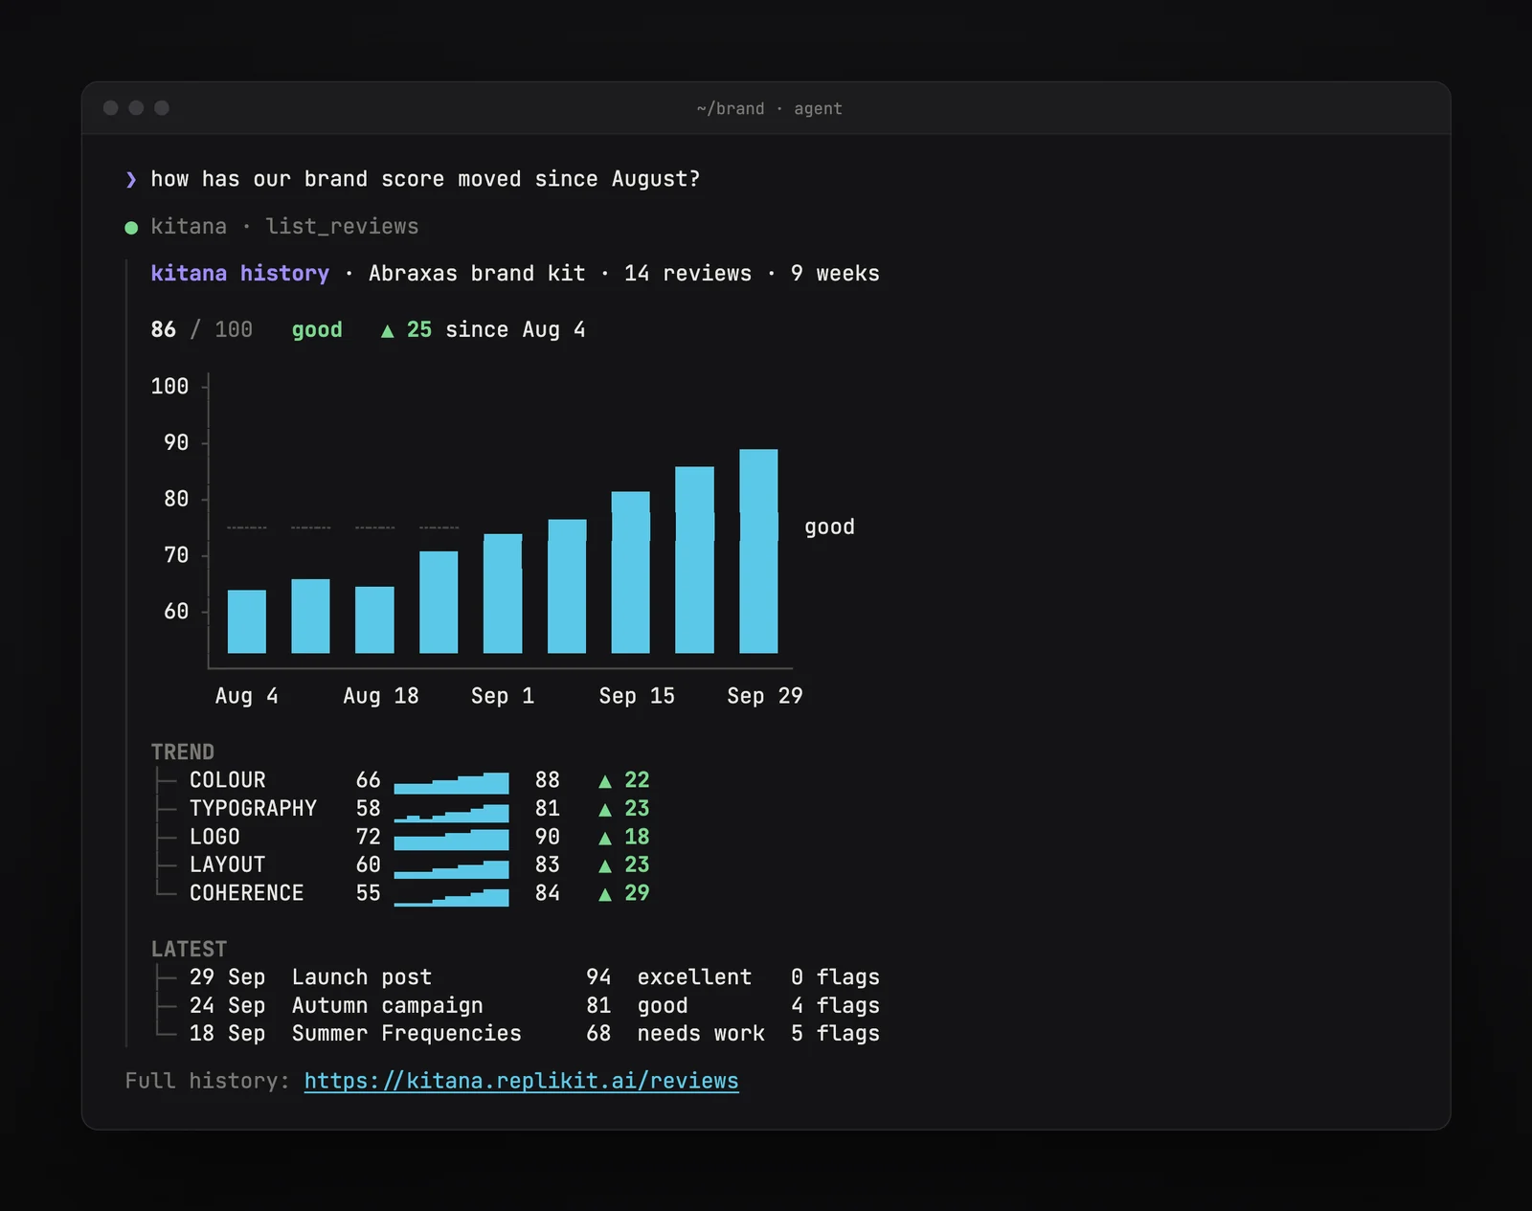Select the up triangle in the COHERENCE trend row
This screenshot has width=1532, height=1211.
click(x=605, y=894)
